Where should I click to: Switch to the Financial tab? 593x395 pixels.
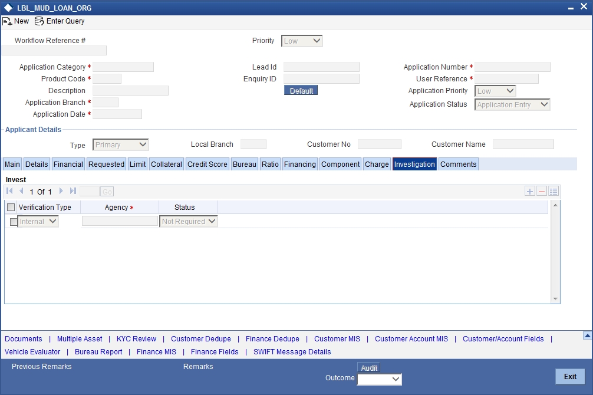point(68,164)
